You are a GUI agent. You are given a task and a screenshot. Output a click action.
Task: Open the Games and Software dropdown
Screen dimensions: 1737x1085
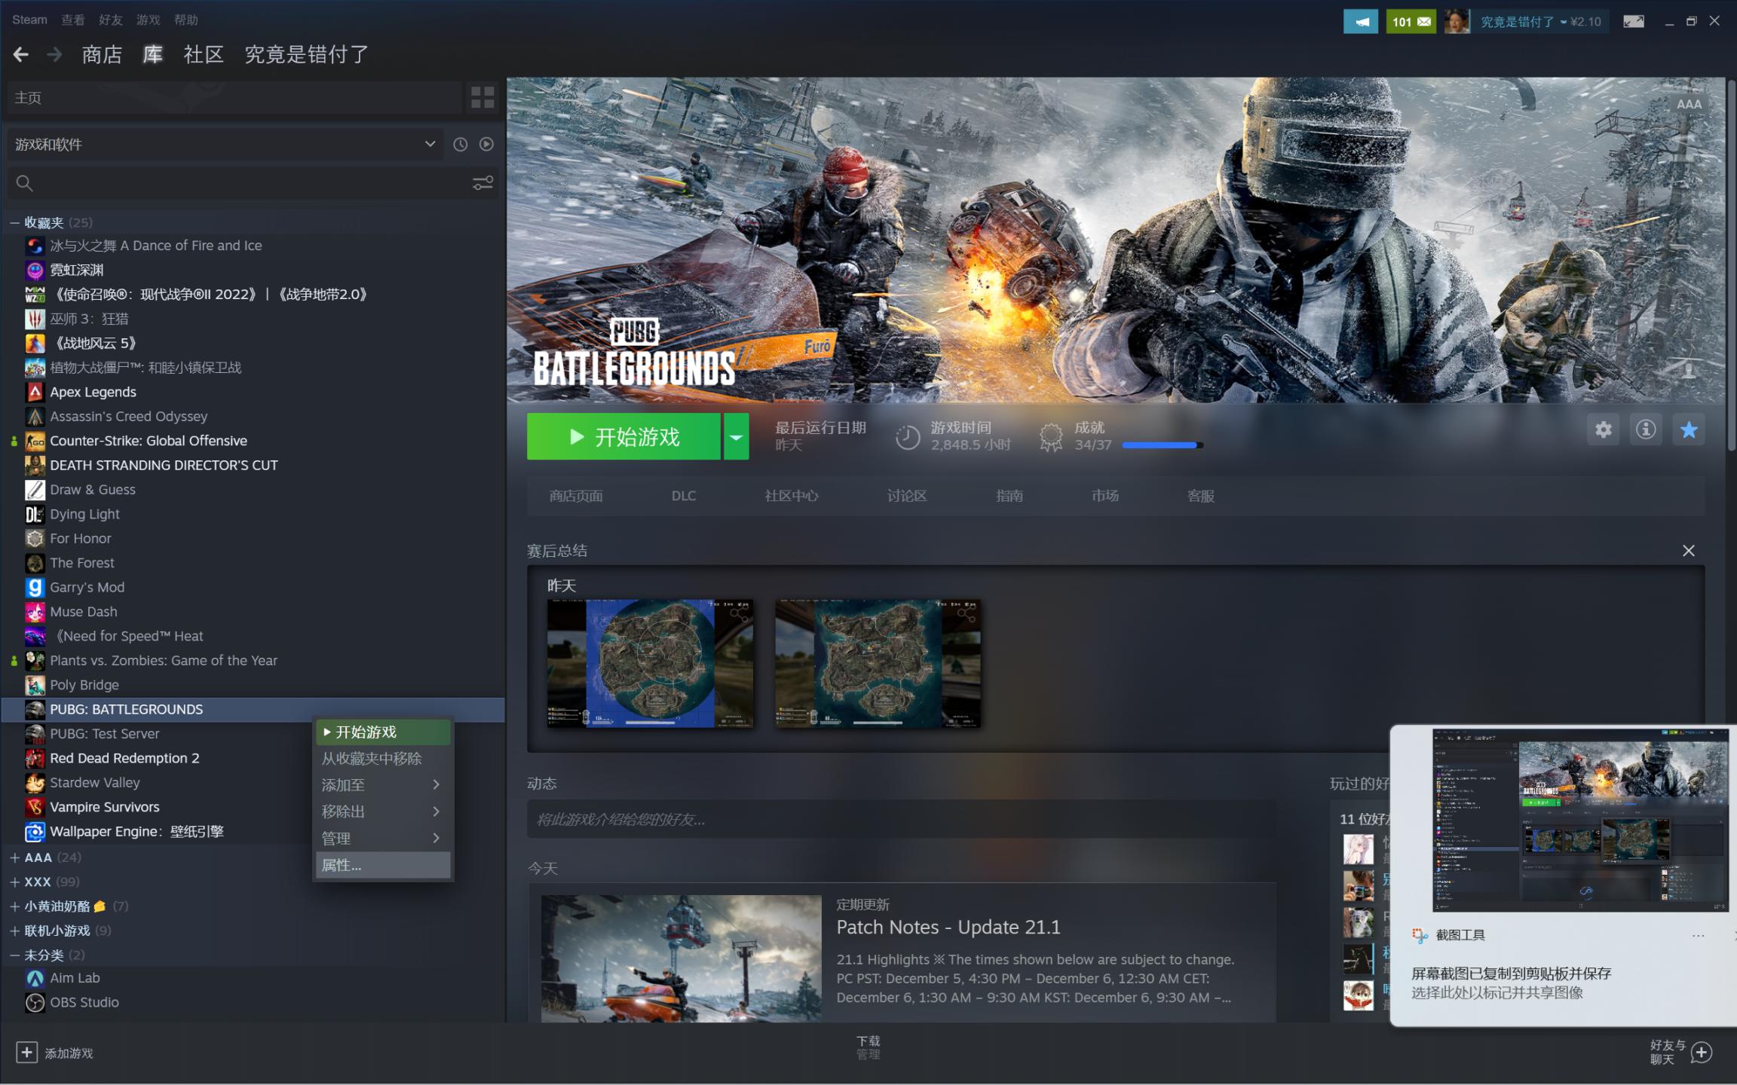click(x=225, y=144)
